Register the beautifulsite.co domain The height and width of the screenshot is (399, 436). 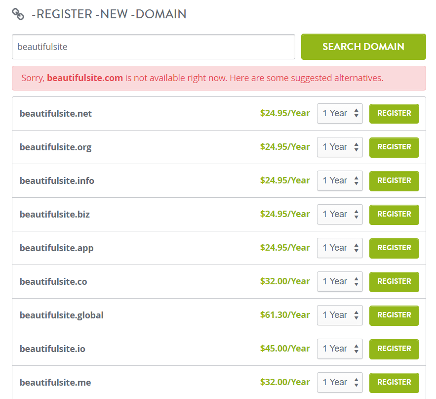click(x=394, y=281)
